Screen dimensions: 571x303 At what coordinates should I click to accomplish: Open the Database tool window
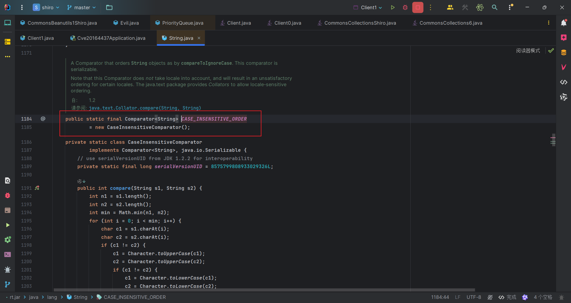point(564,53)
